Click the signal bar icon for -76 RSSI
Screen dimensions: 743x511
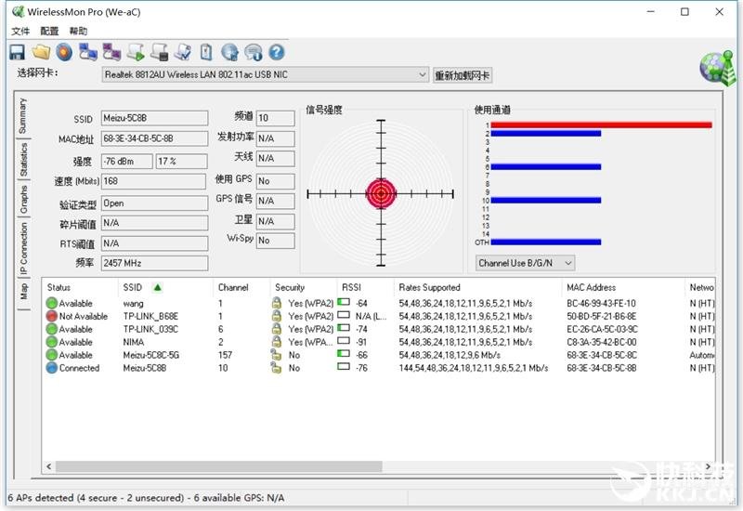pos(344,366)
